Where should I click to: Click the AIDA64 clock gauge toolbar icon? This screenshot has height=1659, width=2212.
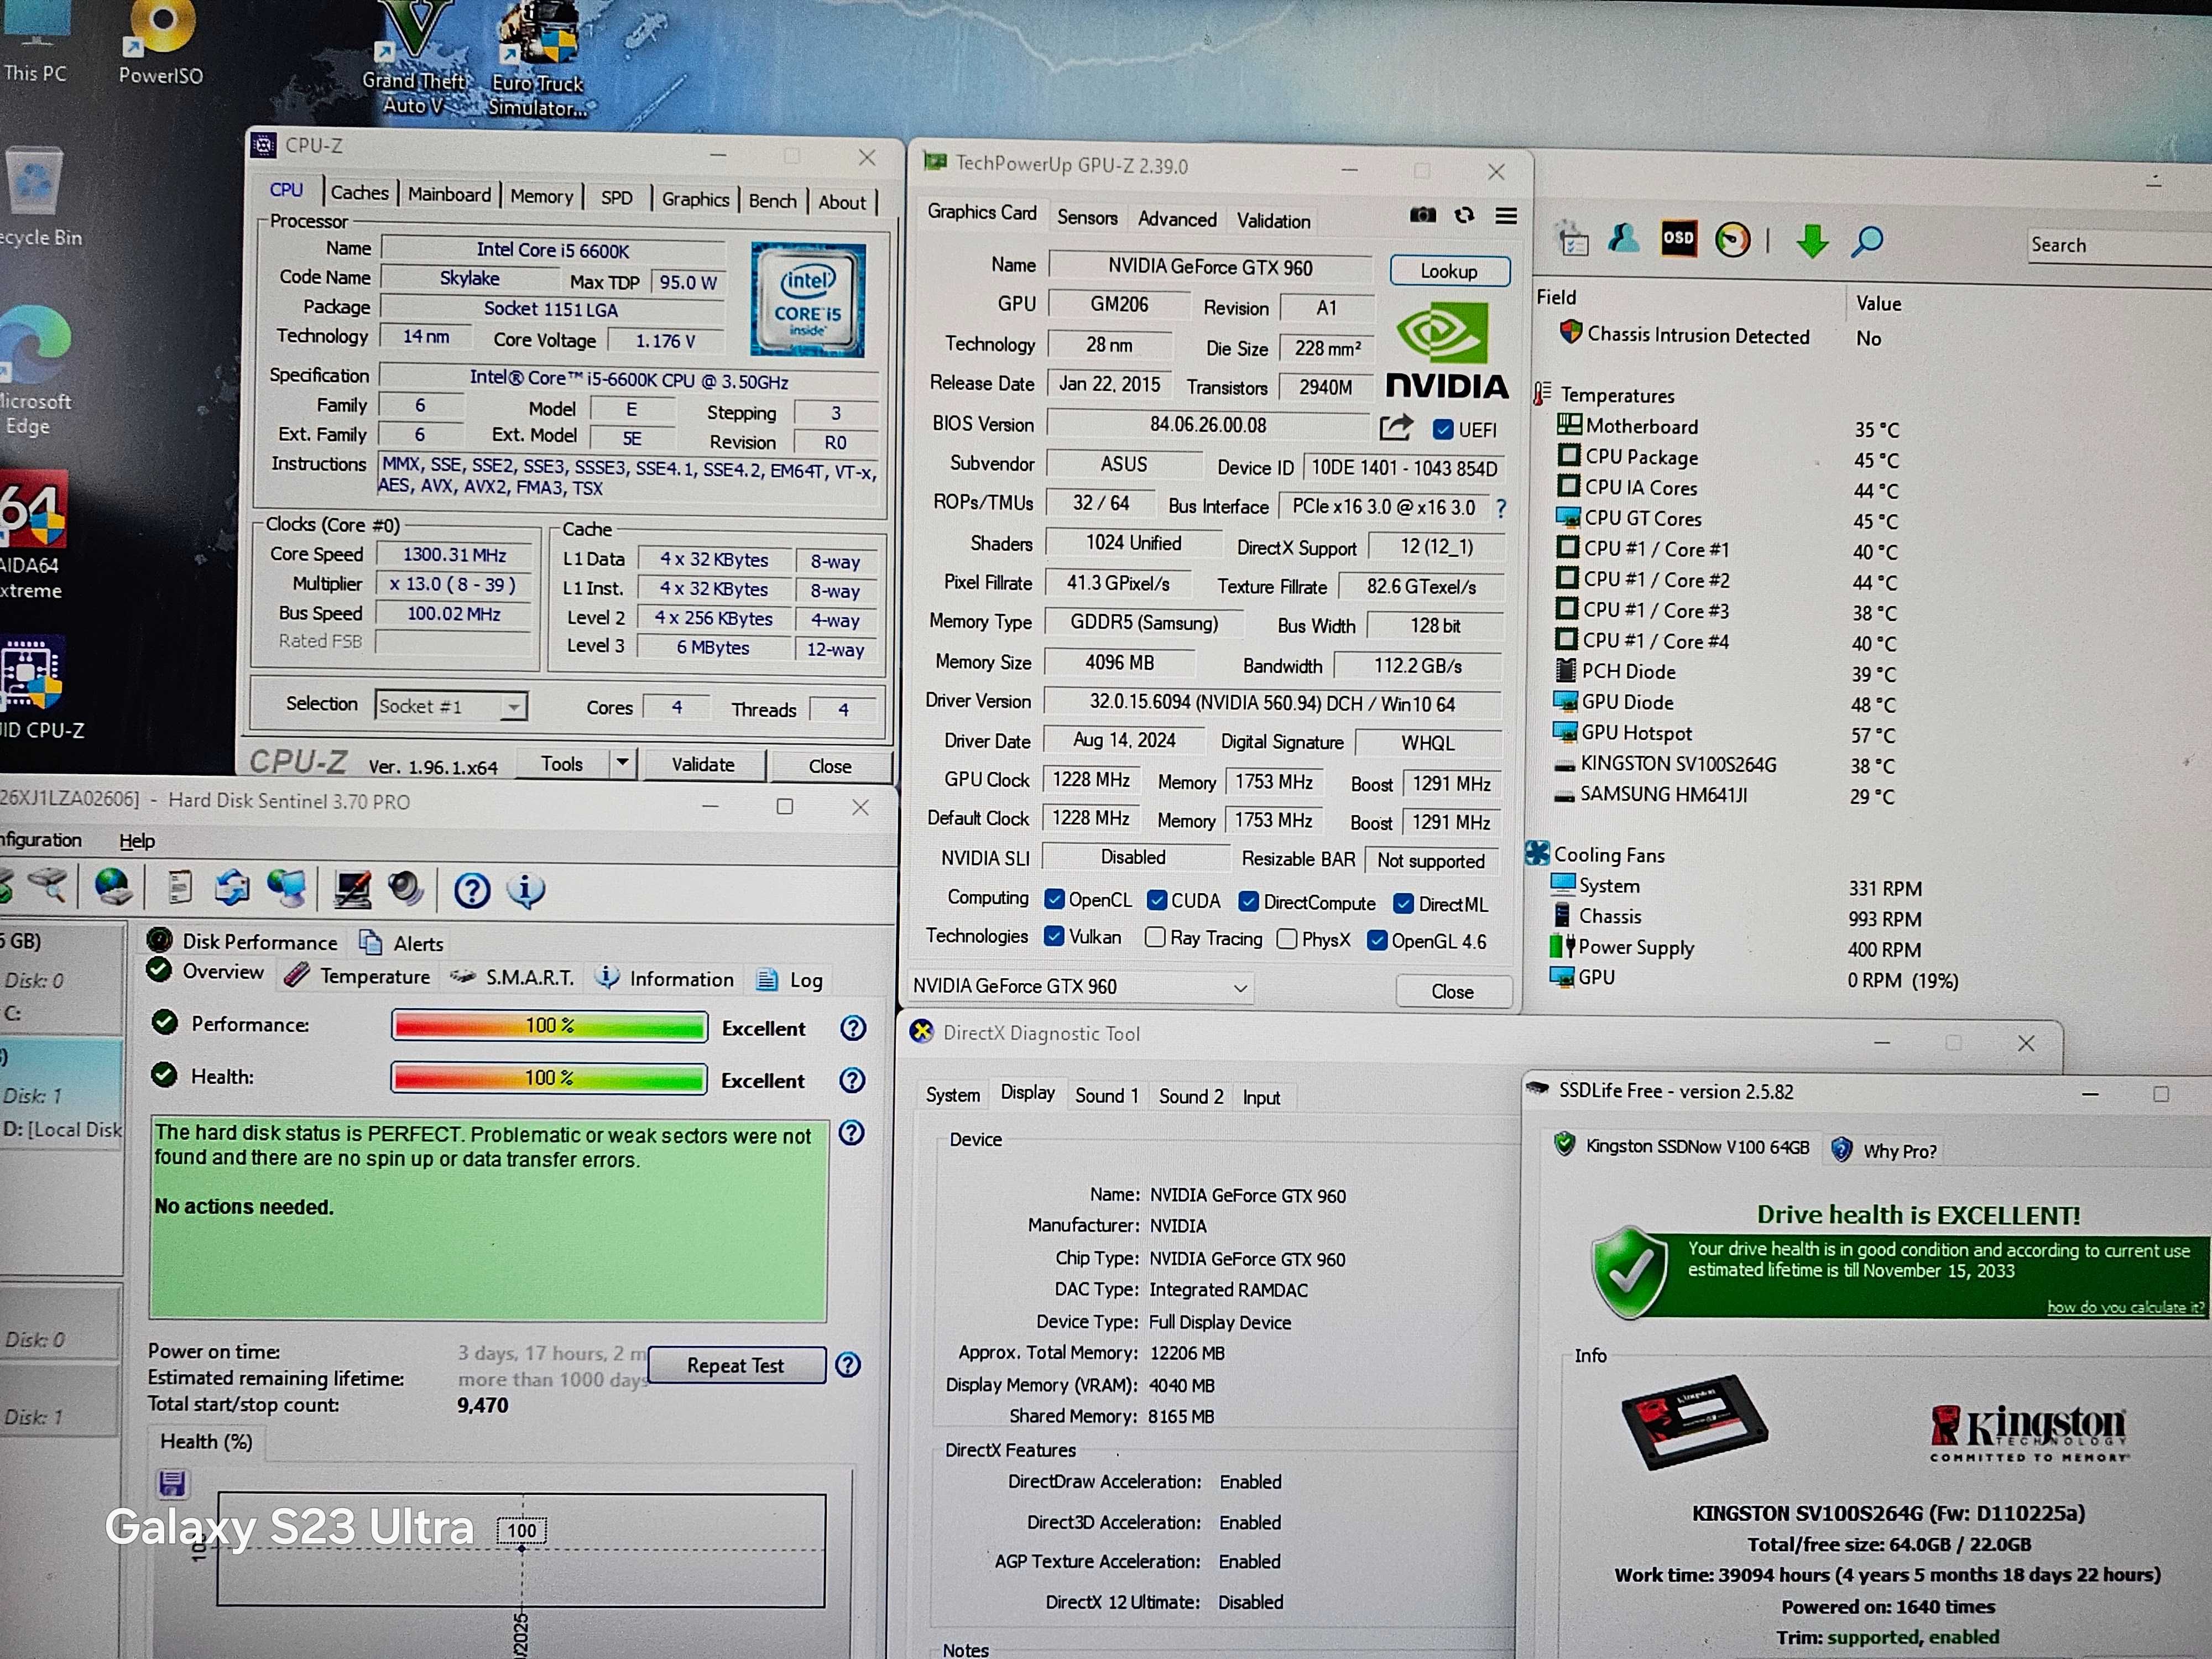1732,240
